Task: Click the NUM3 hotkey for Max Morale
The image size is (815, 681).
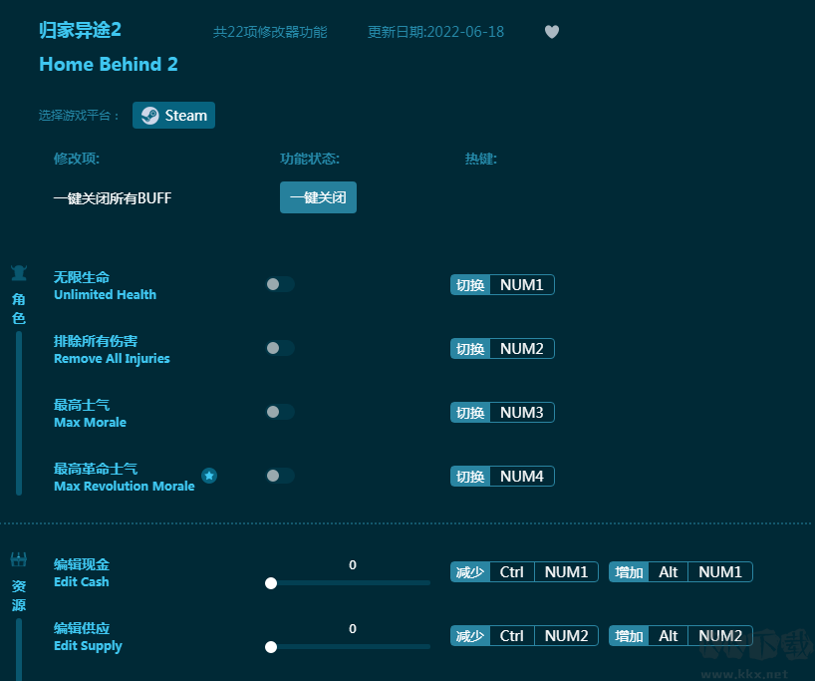Action: [x=522, y=413]
